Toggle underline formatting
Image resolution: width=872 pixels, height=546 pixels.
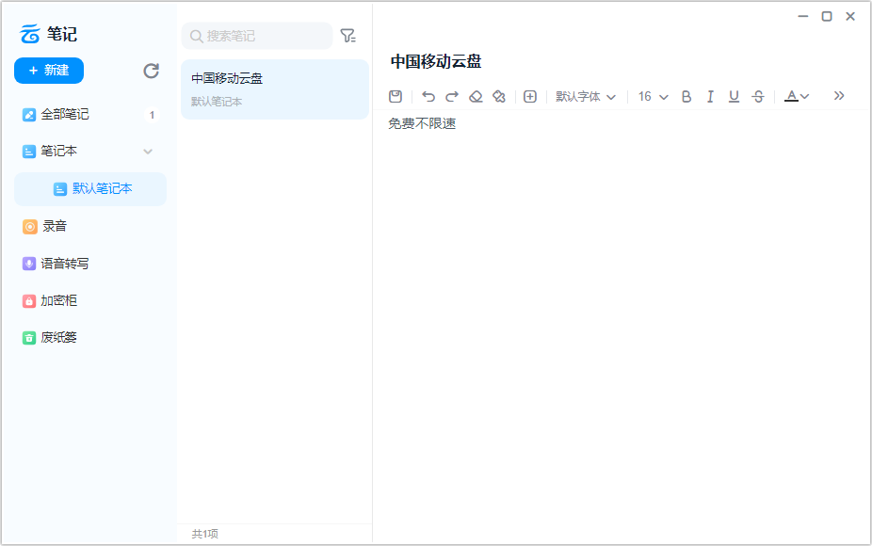pyautogui.click(x=734, y=96)
